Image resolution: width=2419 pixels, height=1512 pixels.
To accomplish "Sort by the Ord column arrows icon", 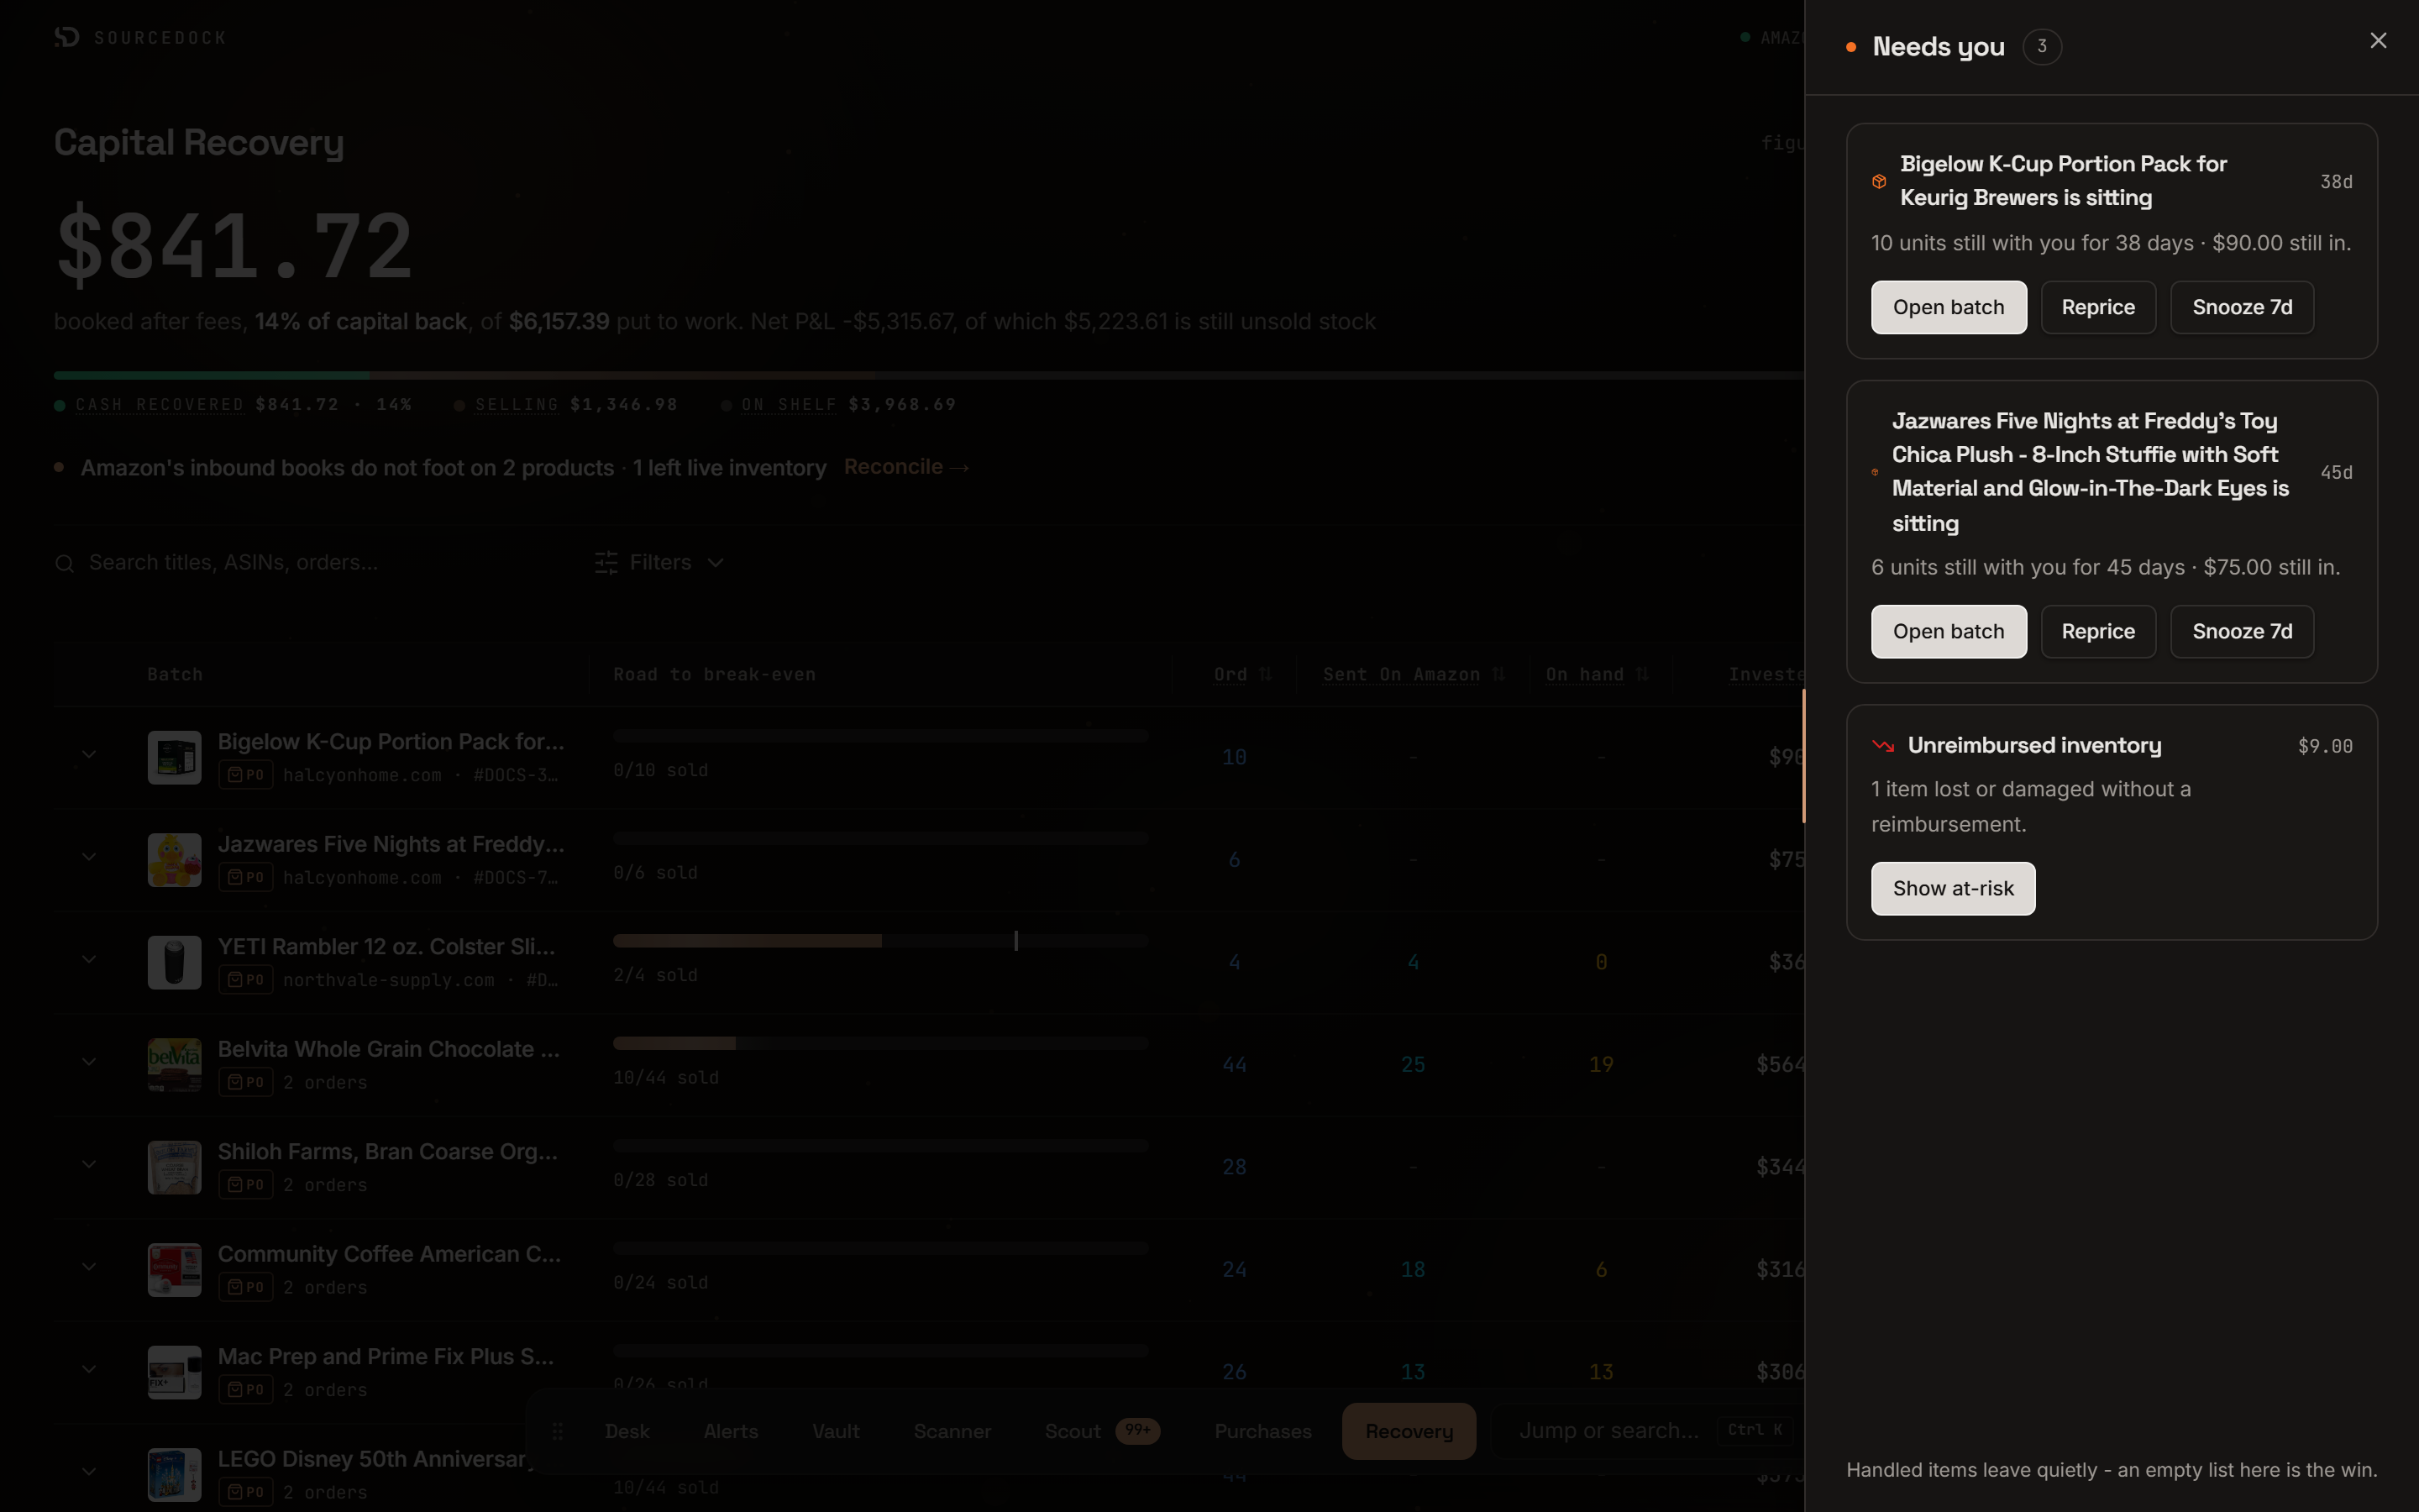I will pos(1266,674).
